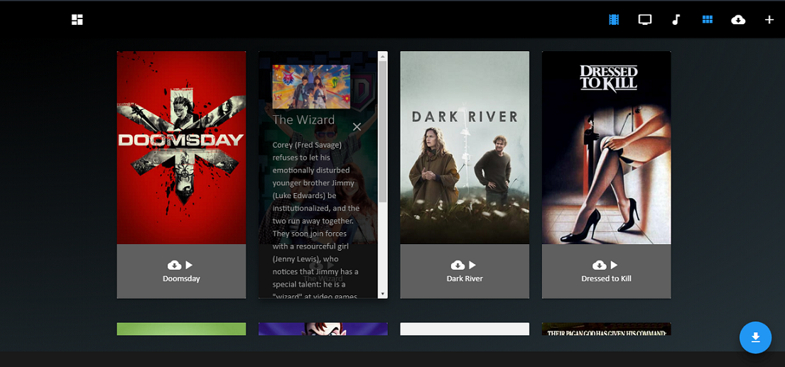
Task: Click the Dressed to Kill poster
Action: tap(606, 148)
